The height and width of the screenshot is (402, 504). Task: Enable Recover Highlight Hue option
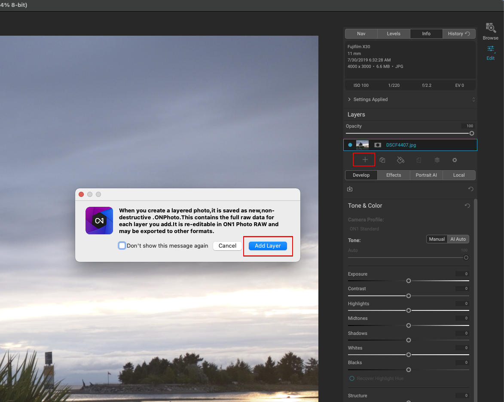[352, 378]
